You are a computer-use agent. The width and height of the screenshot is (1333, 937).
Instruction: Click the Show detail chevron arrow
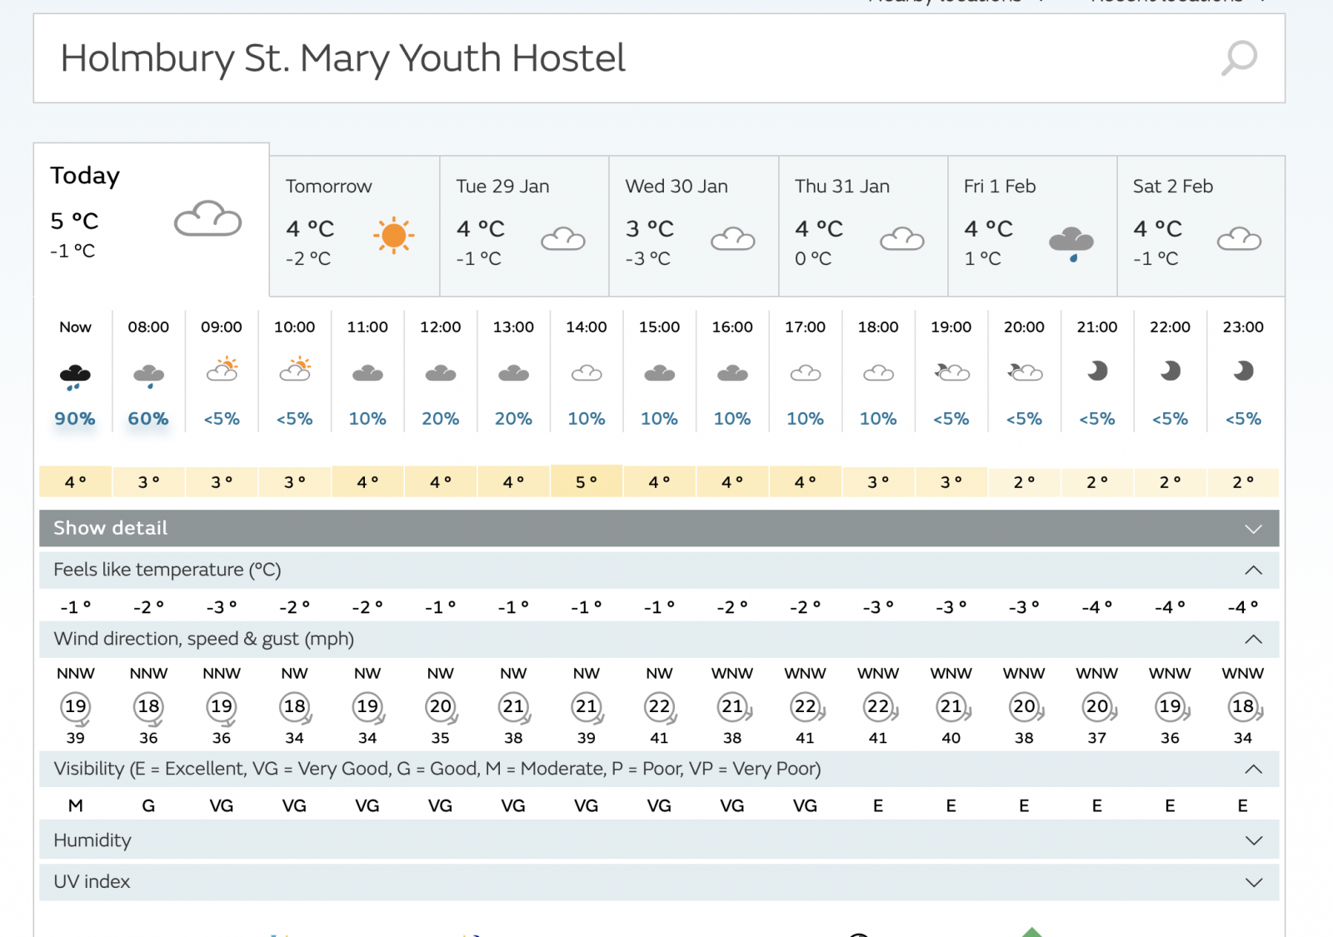pyautogui.click(x=1253, y=529)
